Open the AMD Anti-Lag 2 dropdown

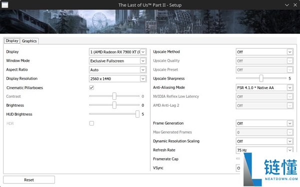264,106
